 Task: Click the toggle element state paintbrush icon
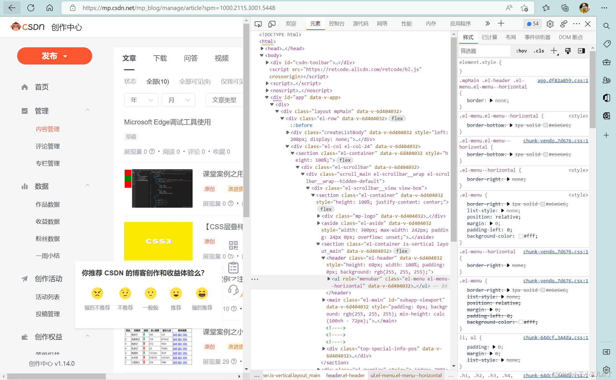point(568,51)
